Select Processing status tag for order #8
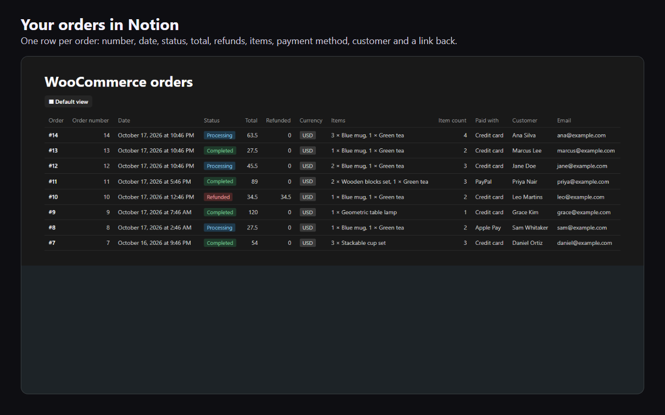Screen dimensions: 665x415 pyautogui.click(x=219, y=228)
